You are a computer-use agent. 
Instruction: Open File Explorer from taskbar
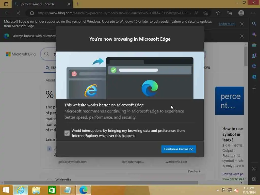pyautogui.click(x=36, y=190)
